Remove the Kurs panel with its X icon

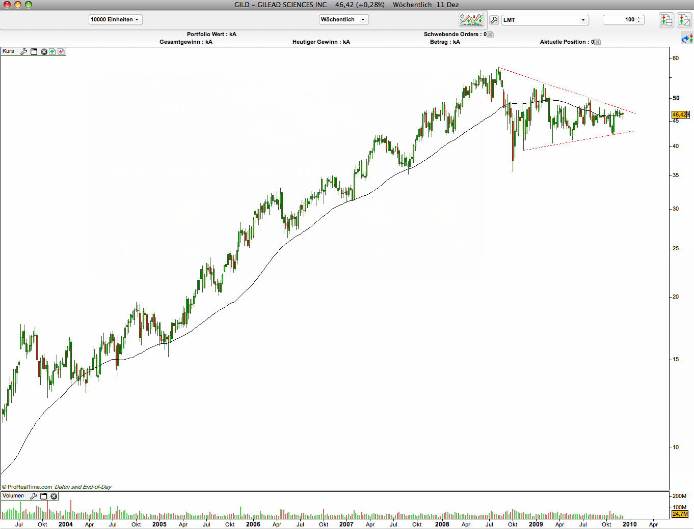[x=44, y=51]
